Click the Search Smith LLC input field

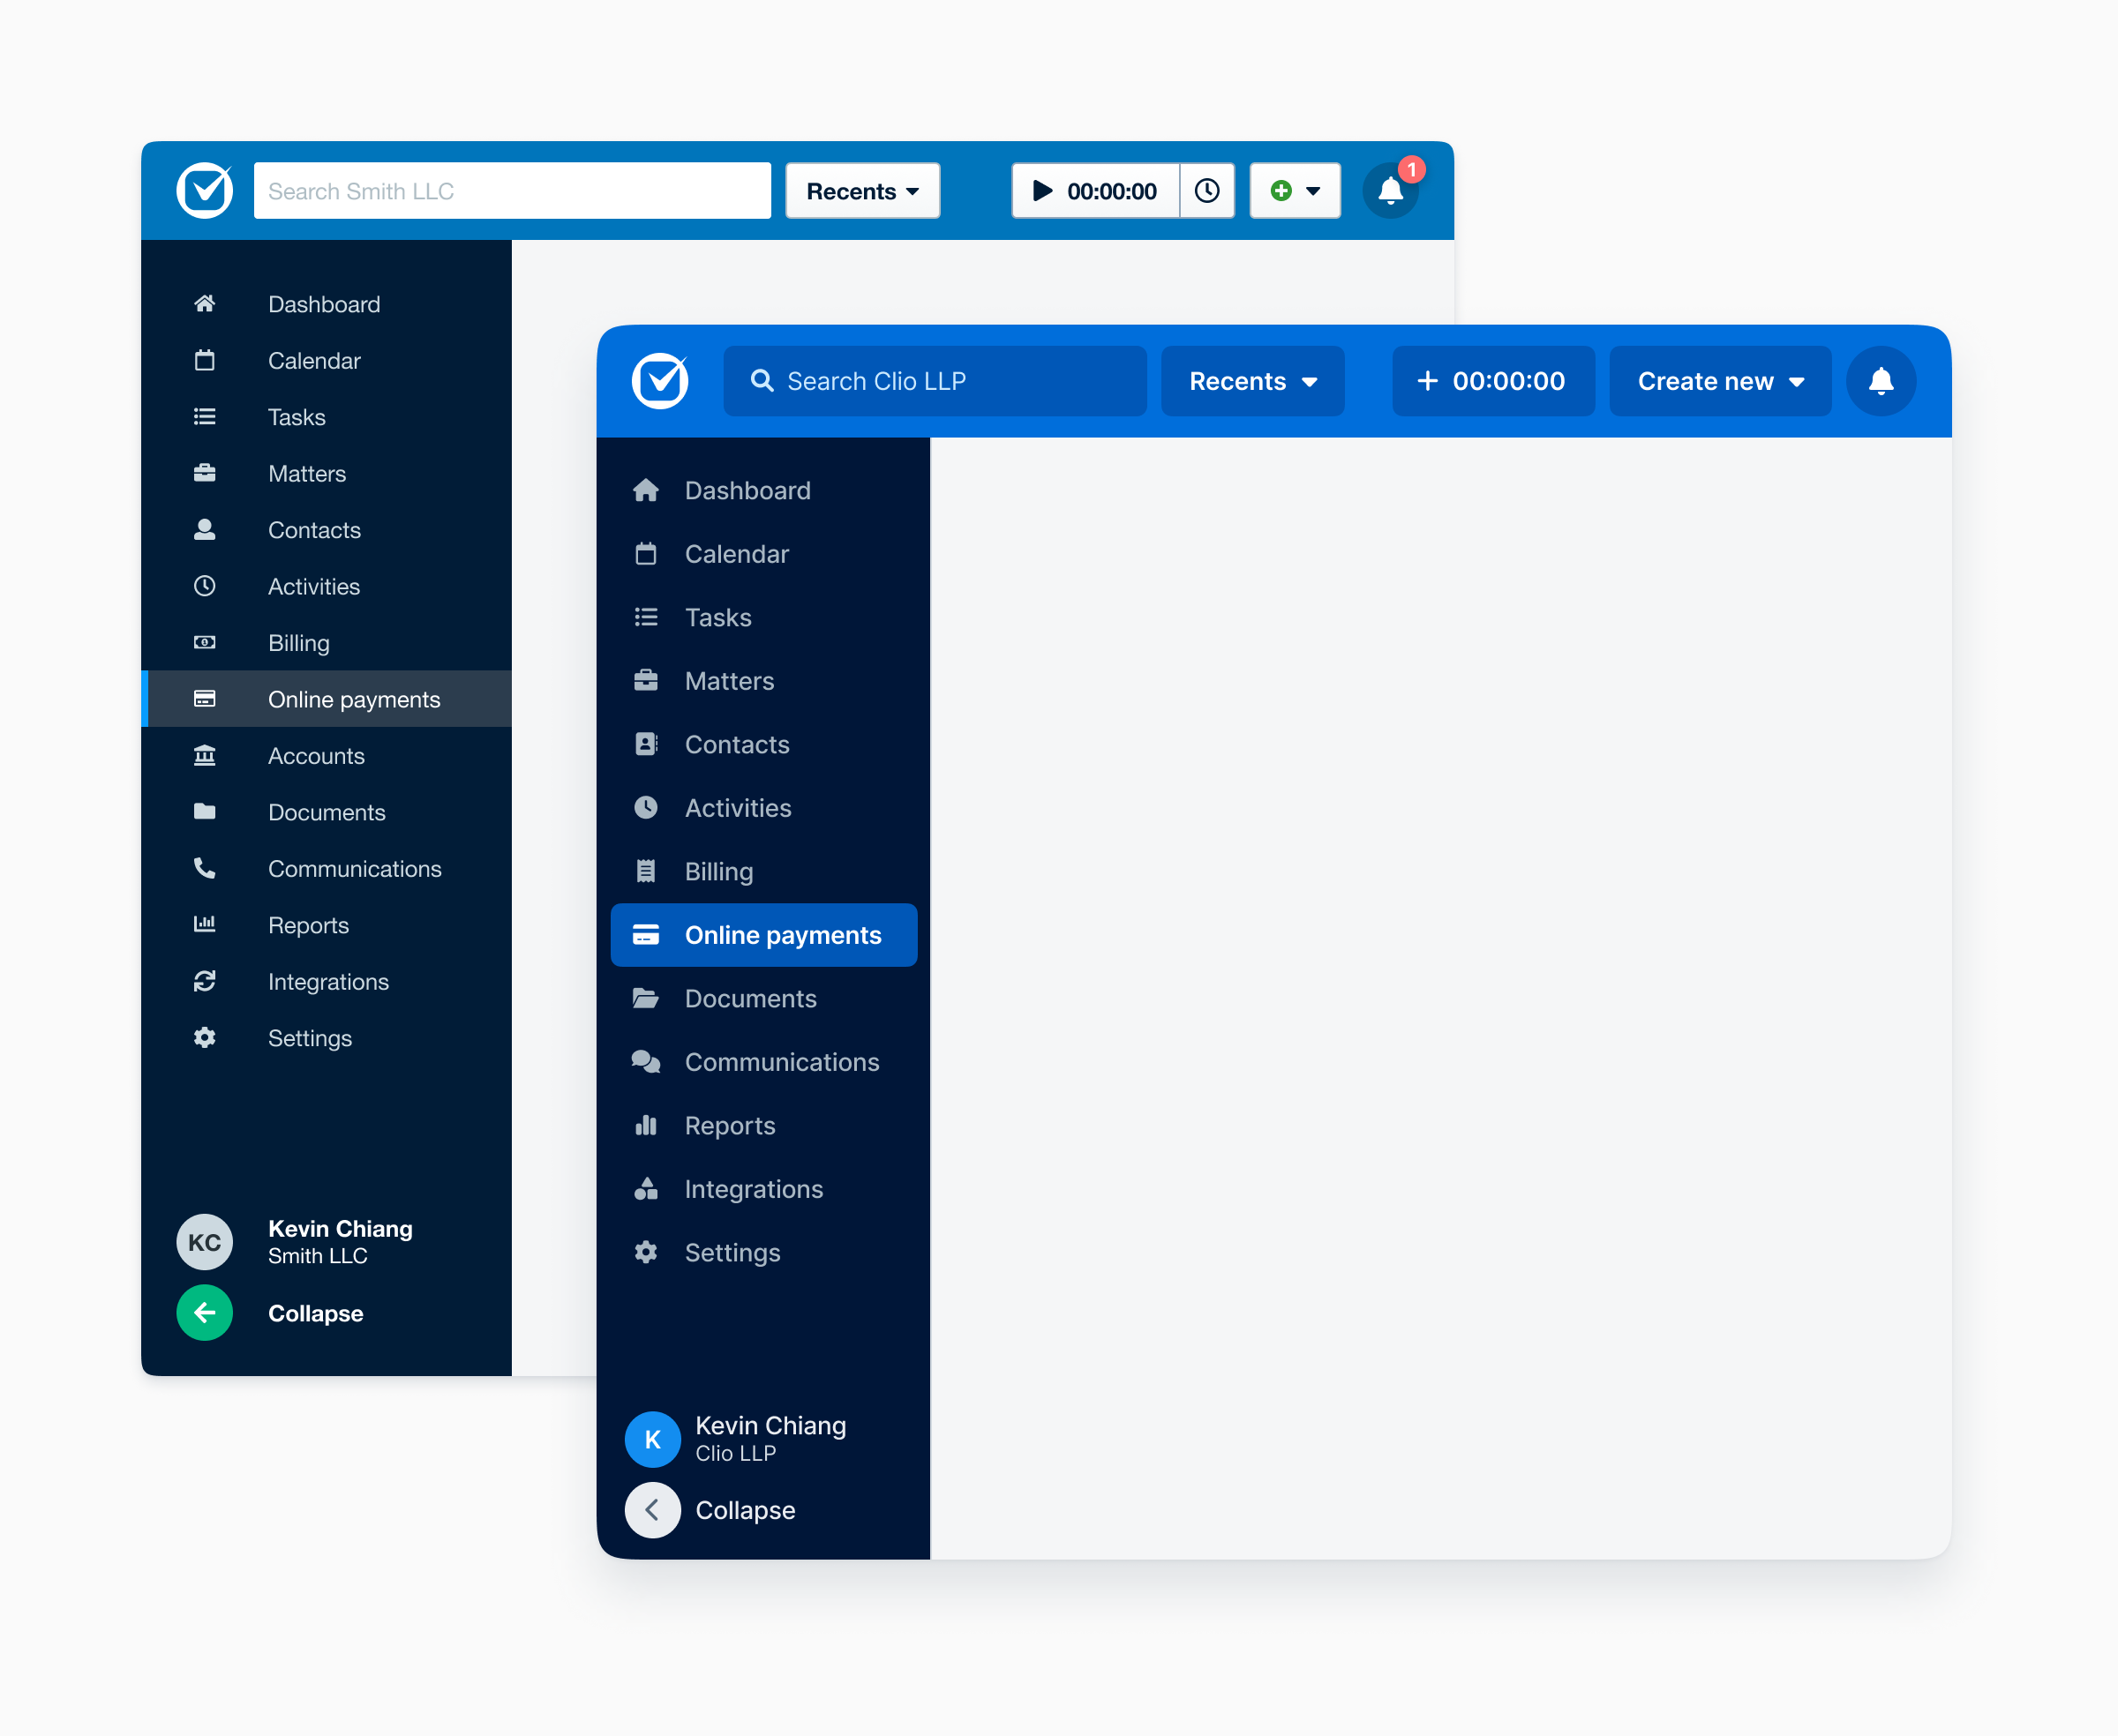(x=512, y=190)
